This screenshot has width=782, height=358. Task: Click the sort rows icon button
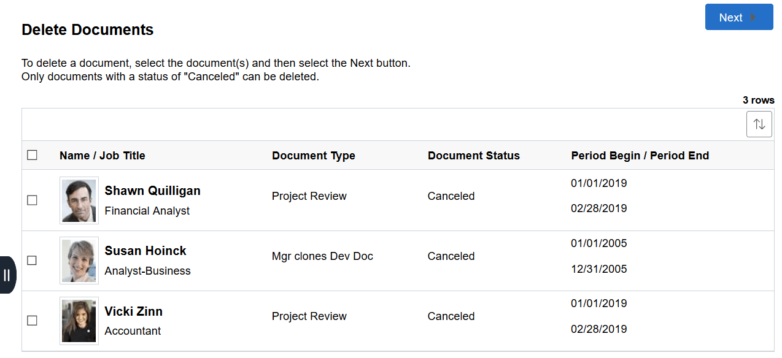pyautogui.click(x=759, y=124)
